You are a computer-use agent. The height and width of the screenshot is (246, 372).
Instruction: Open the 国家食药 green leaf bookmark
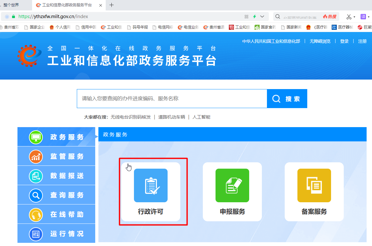(x=265, y=27)
